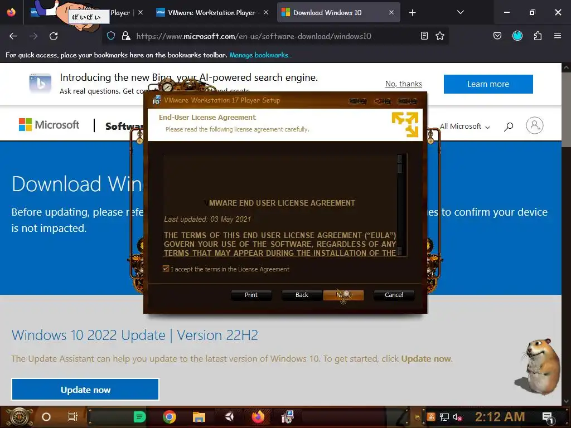Expand the All Microsoft menu

tap(465, 127)
